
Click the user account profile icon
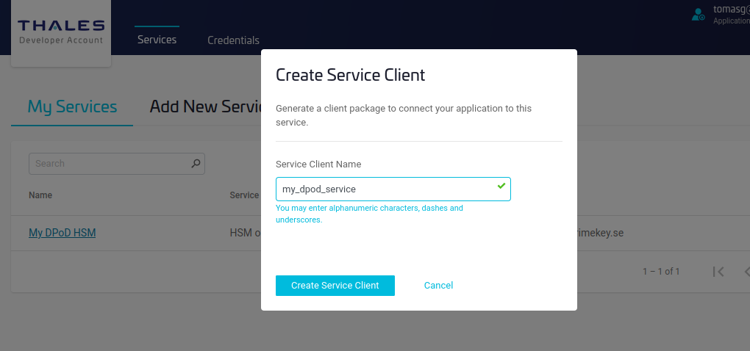click(x=699, y=15)
